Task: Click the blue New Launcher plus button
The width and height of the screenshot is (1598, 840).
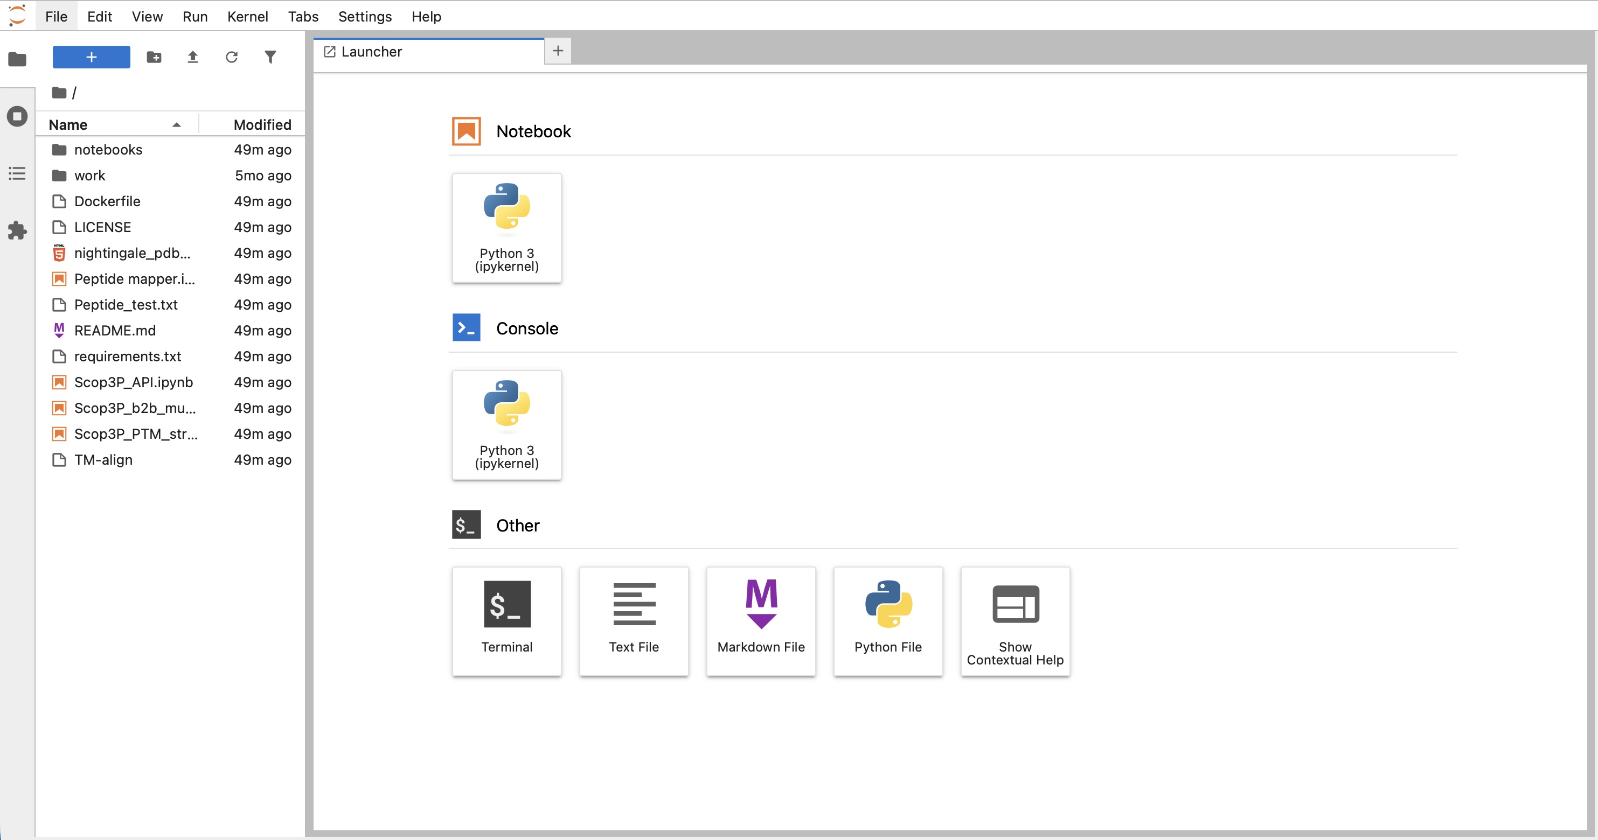Action: click(91, 57)
